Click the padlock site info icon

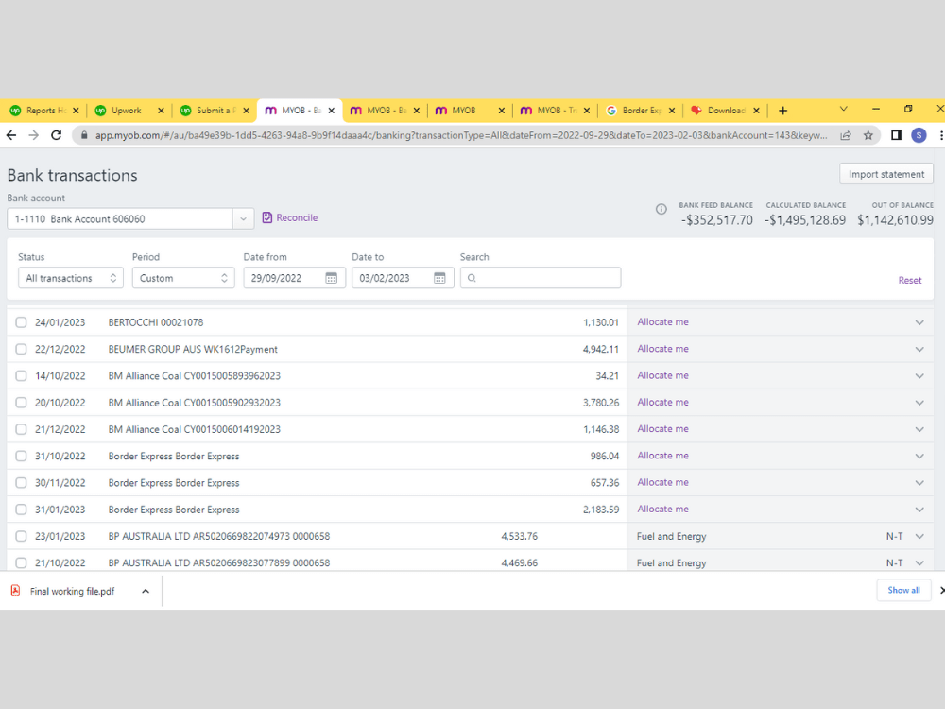point(84,135)
